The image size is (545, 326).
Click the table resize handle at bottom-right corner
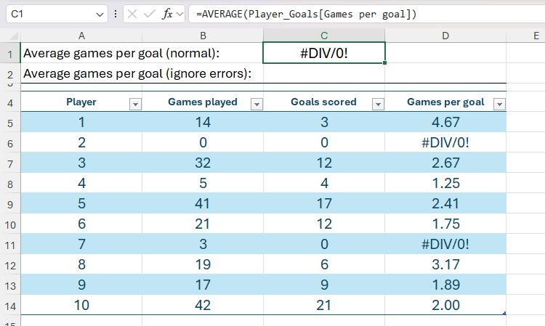pos(504,314)
